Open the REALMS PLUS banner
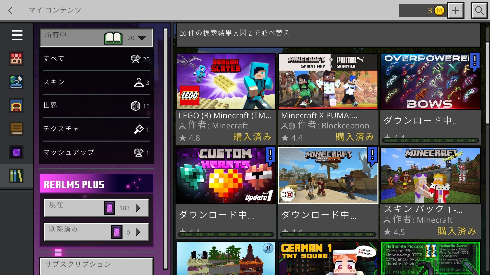 96,183
